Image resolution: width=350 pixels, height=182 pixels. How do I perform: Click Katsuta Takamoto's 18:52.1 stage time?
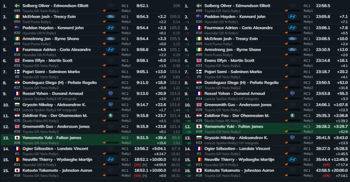[x=141, y=170]
